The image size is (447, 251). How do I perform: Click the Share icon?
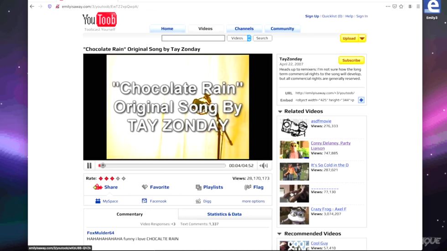click(98, 187)
